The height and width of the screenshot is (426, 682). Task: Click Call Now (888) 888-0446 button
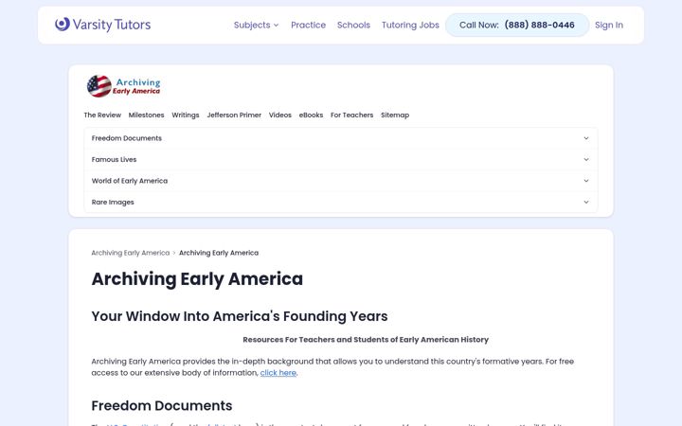[x=517, y=26]
